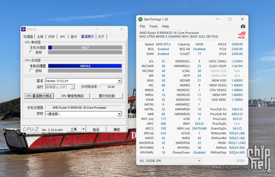Click the ROG logo in ZenTimings

pyautogui.click(x=242, y=35)
